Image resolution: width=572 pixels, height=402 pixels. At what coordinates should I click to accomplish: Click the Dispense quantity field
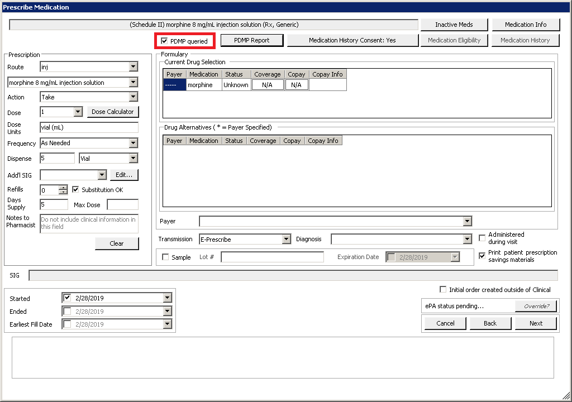click(x=58, y=159)
